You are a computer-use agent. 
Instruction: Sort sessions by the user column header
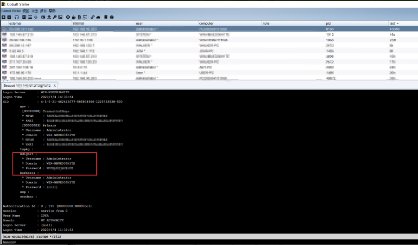pyautogui.click(x=166, y=24)
